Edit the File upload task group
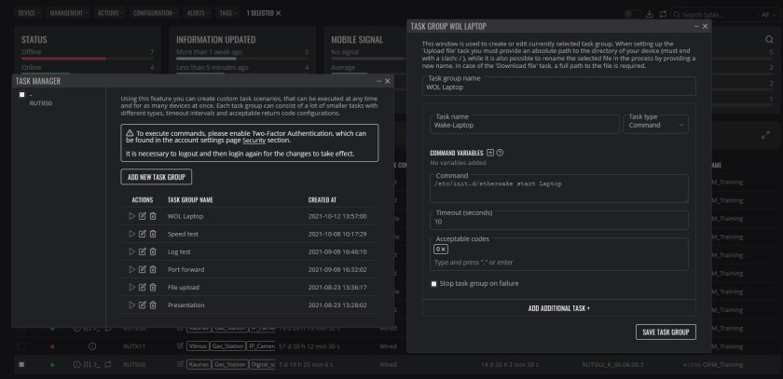This screenshot has width=783, height=379. [143, 287]
